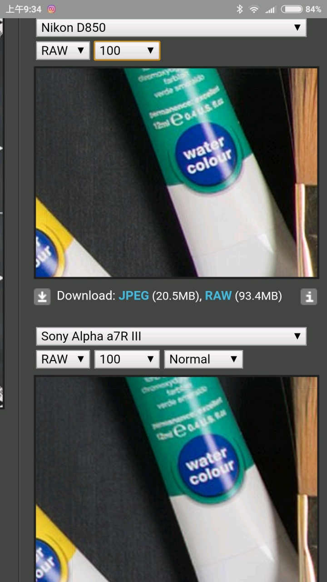The image size is (327, 582).
Task: Tap the Instagram notification icon in status bar
Action: 51,9
